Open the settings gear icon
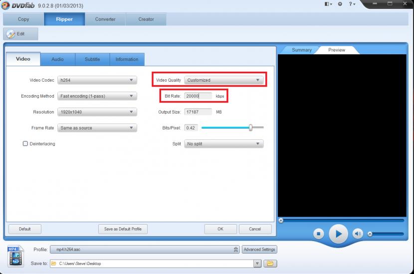 [x=340, y=4]
